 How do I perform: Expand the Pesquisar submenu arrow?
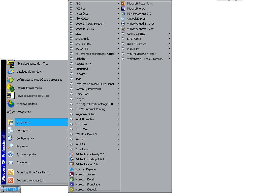click(67, 146)
